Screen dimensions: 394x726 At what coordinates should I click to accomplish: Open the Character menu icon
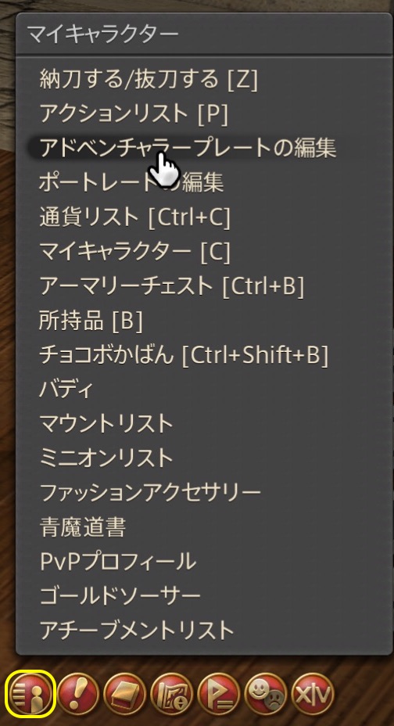31,693
